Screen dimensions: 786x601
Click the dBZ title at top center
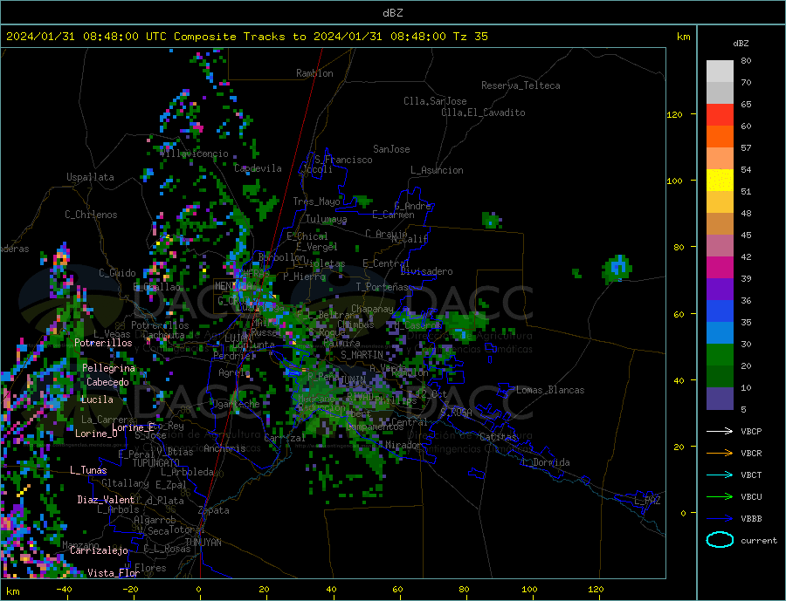pos(392,13)
